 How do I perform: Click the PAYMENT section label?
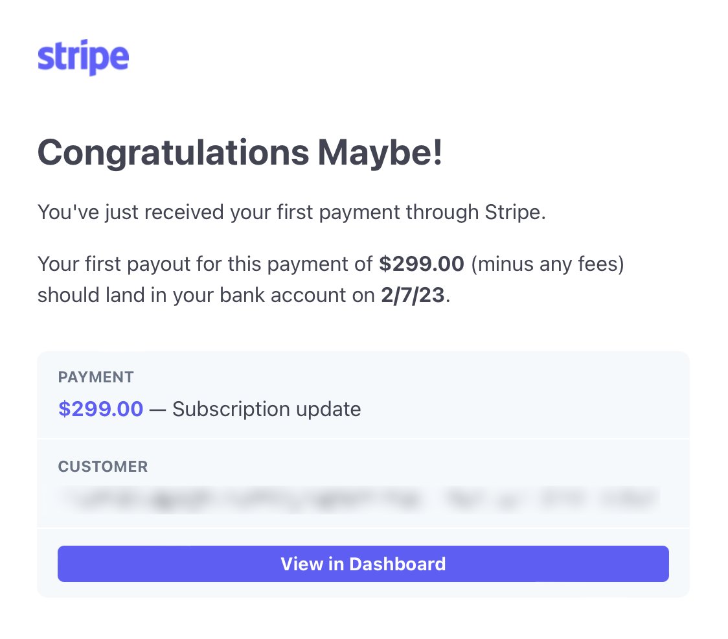tap(96, 377)
